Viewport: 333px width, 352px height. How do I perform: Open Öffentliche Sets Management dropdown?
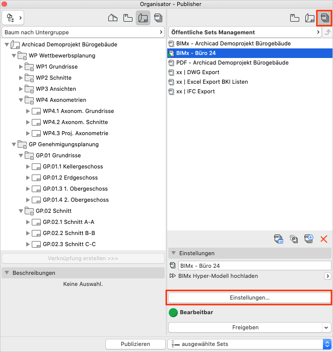click(x=245, y=32)
